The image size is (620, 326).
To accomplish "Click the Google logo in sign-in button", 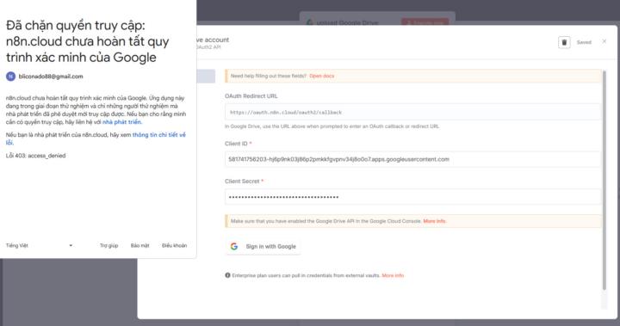I will pyautogui.click(x=234, y=246).
